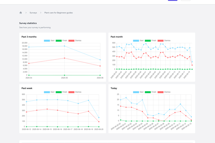This screenshot has width=215, height=143.
Task: Hide Finish series in Past week legend
Action: [x=61, y=92]
